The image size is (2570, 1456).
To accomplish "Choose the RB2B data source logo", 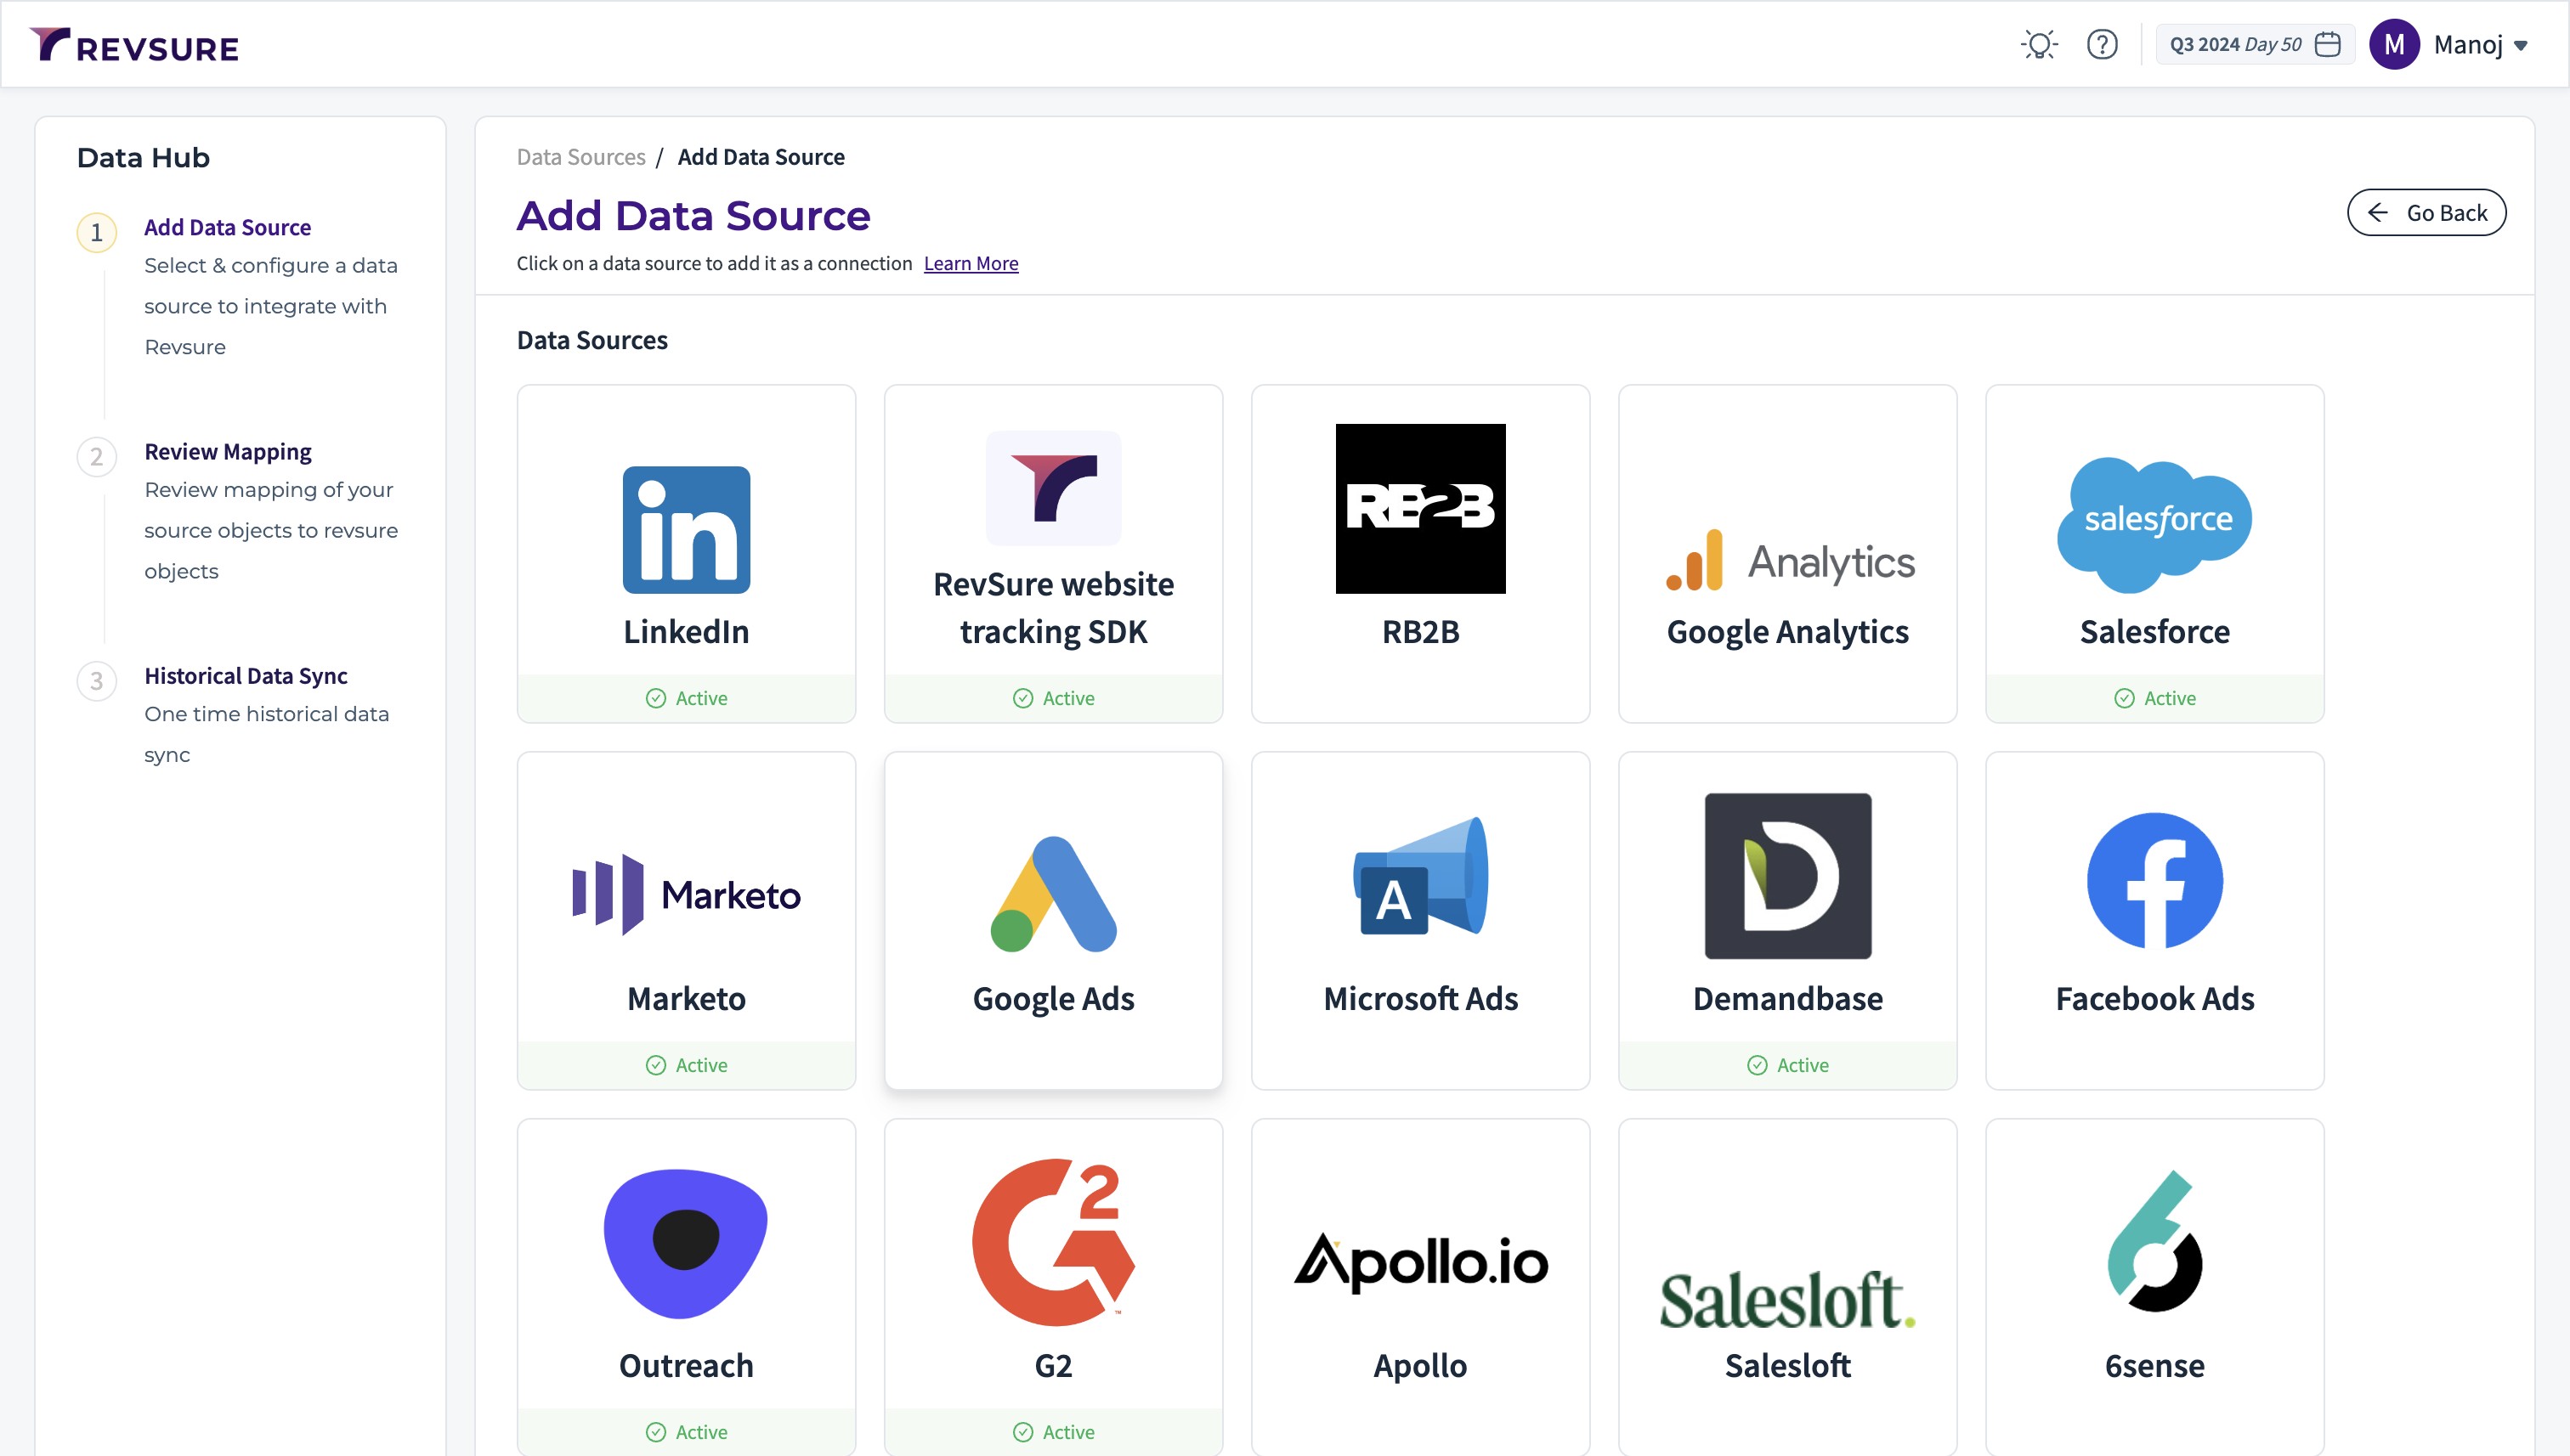I will (x=1419, y=508).
